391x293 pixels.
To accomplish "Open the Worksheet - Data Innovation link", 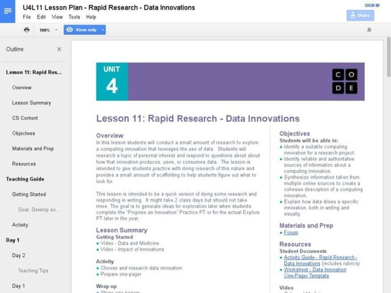I will tap(315, 269).
